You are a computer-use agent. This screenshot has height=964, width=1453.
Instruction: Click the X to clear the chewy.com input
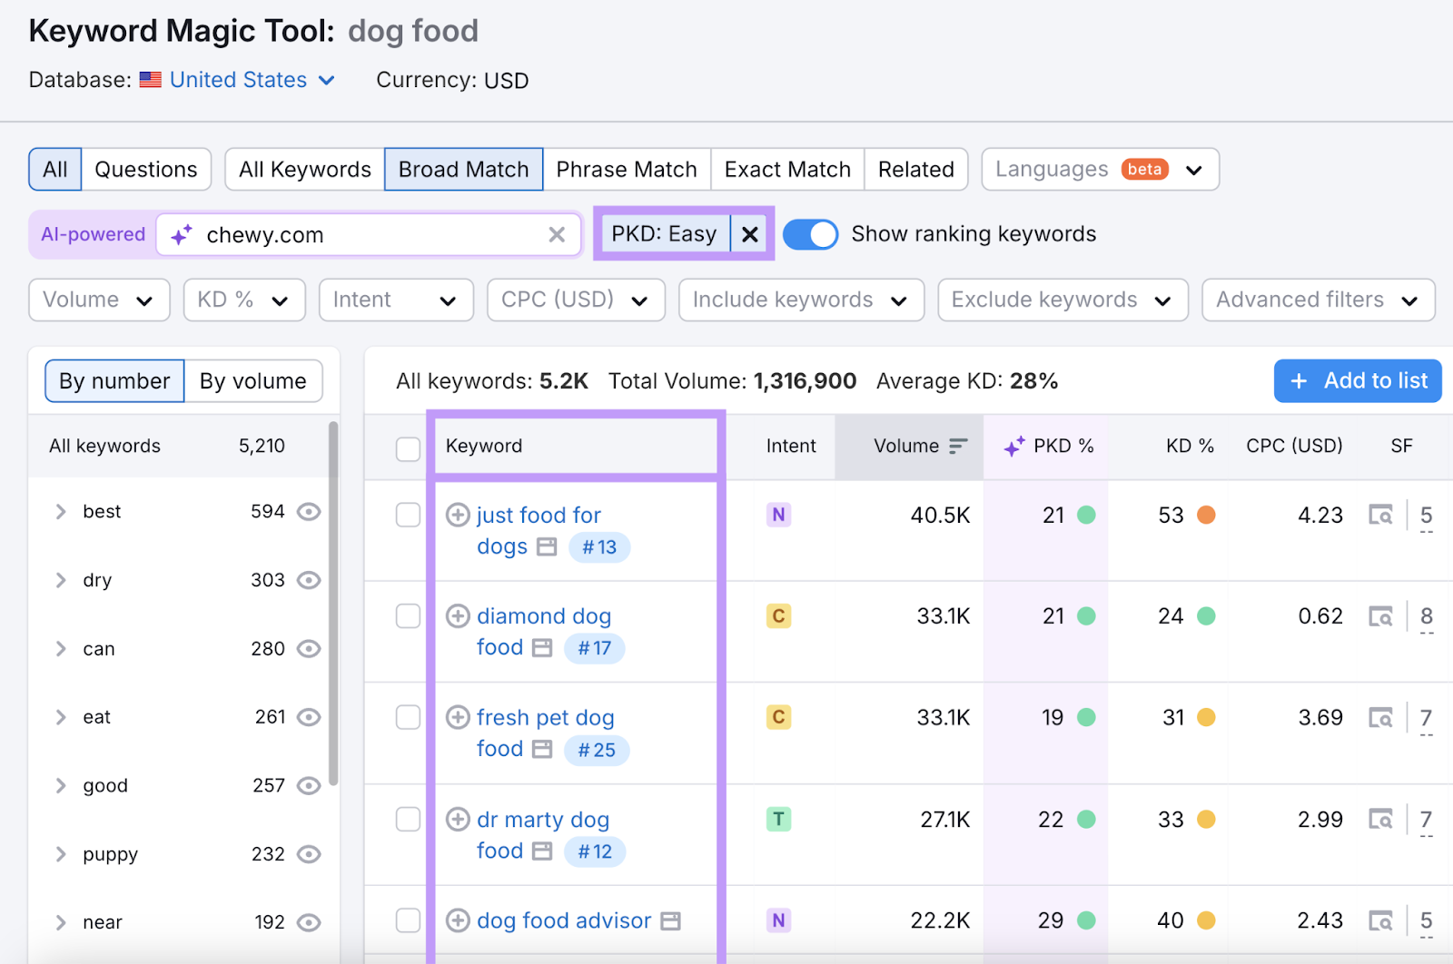pyautogui.click(x=557, y=234)
